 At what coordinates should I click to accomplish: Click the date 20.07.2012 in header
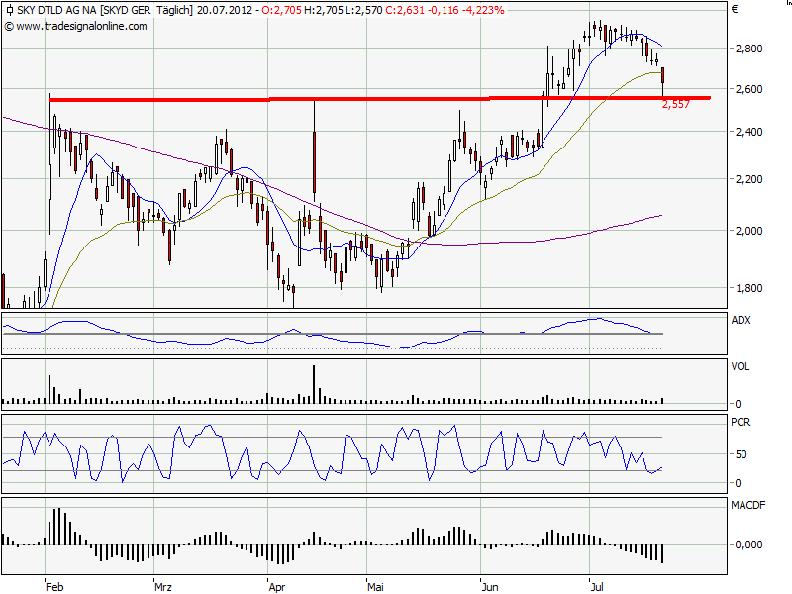[223, 10]
